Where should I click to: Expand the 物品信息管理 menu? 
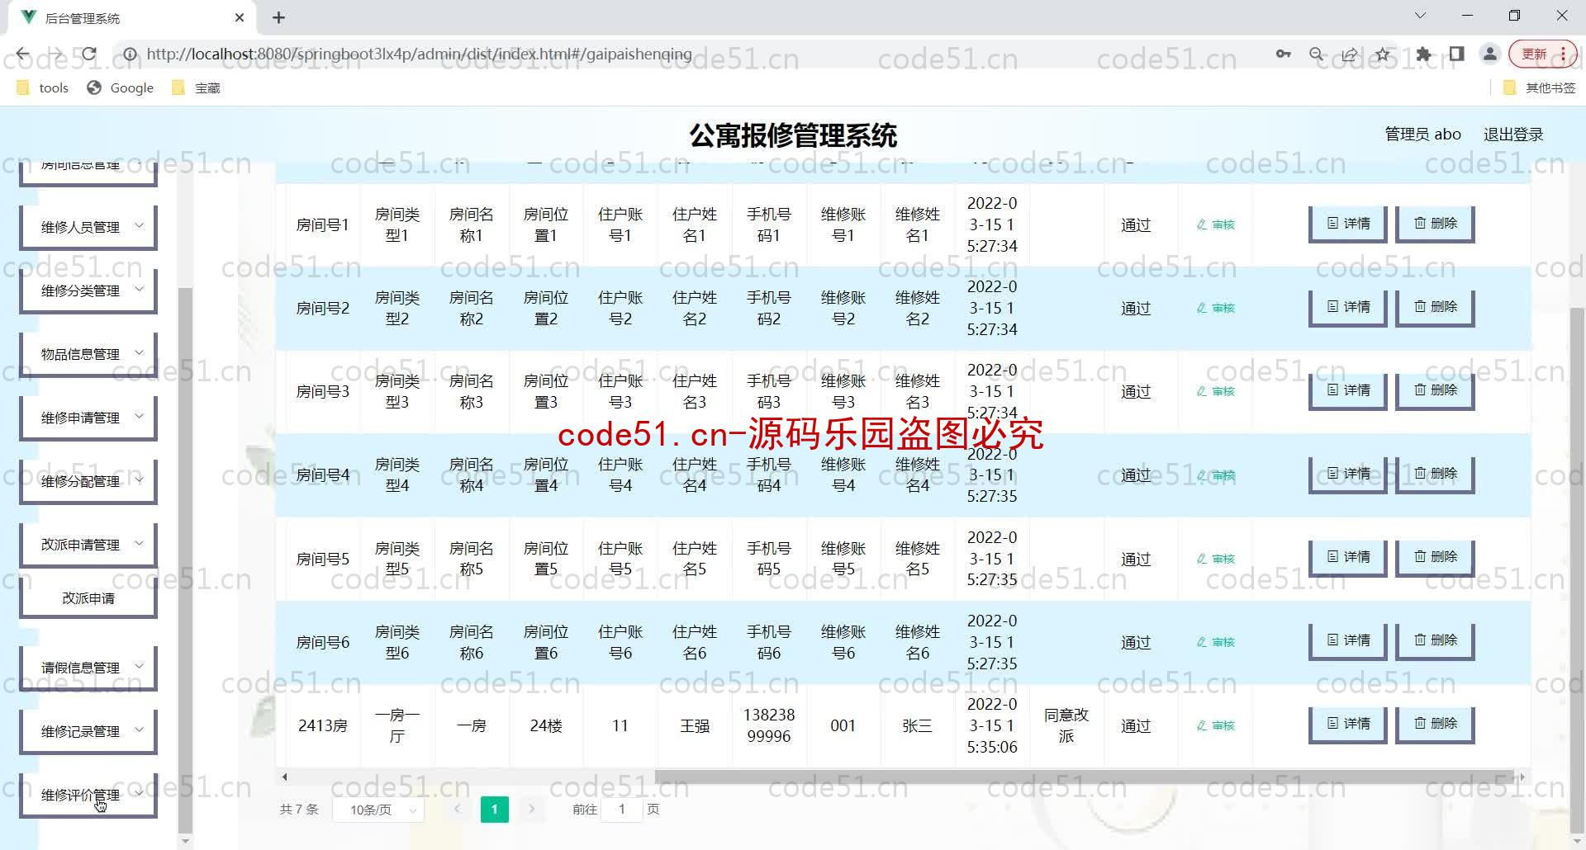click(x=88, y=354)
